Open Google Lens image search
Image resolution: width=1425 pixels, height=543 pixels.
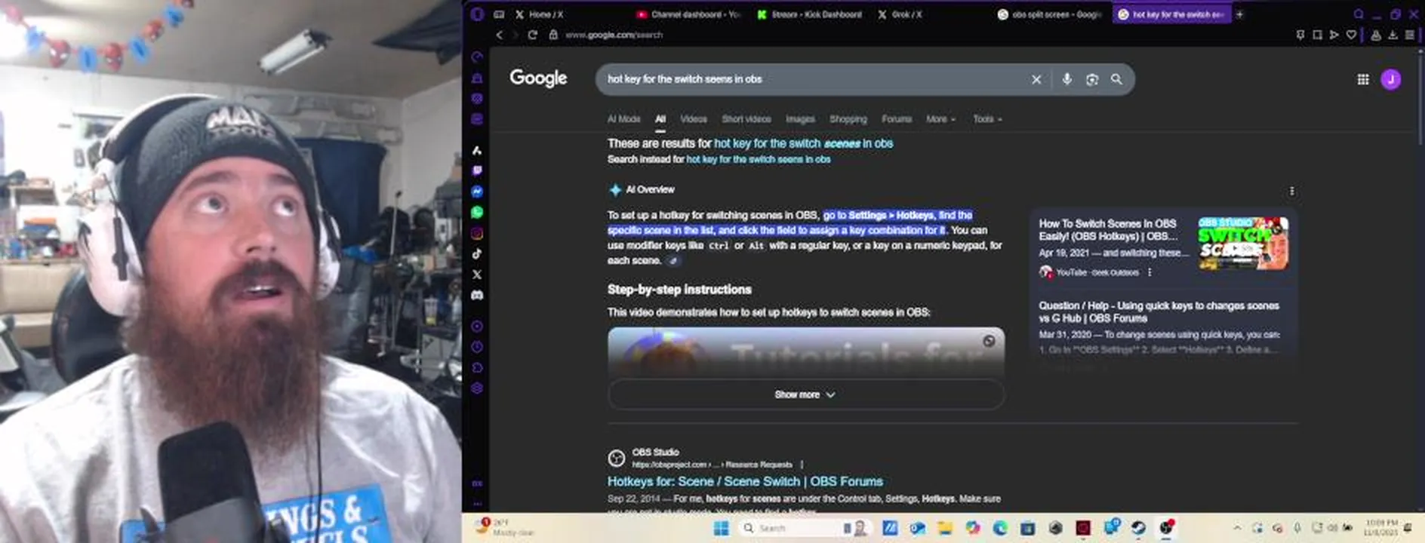[1091, 79]
